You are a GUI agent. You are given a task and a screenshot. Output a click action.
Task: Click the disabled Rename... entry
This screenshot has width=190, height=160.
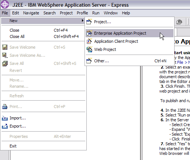43,86
